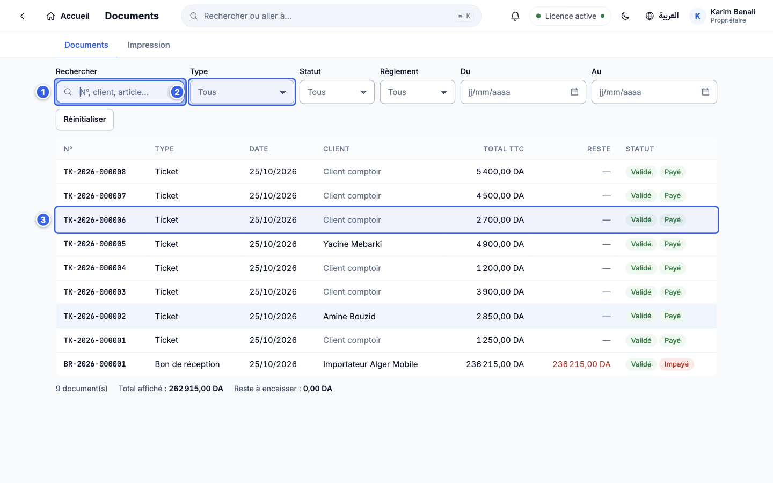
Task: Click the CLIENT column header
Action: (x=337, y=149)
